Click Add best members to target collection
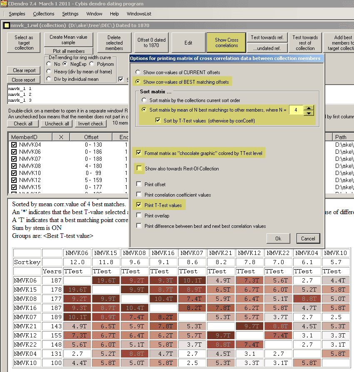This screenshot has height=372, width=354. point(339,43)
